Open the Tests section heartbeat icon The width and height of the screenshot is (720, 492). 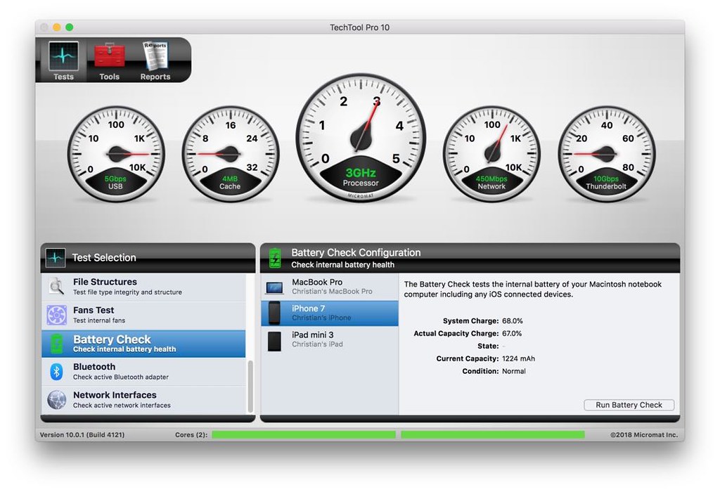[x=63, y=58]
